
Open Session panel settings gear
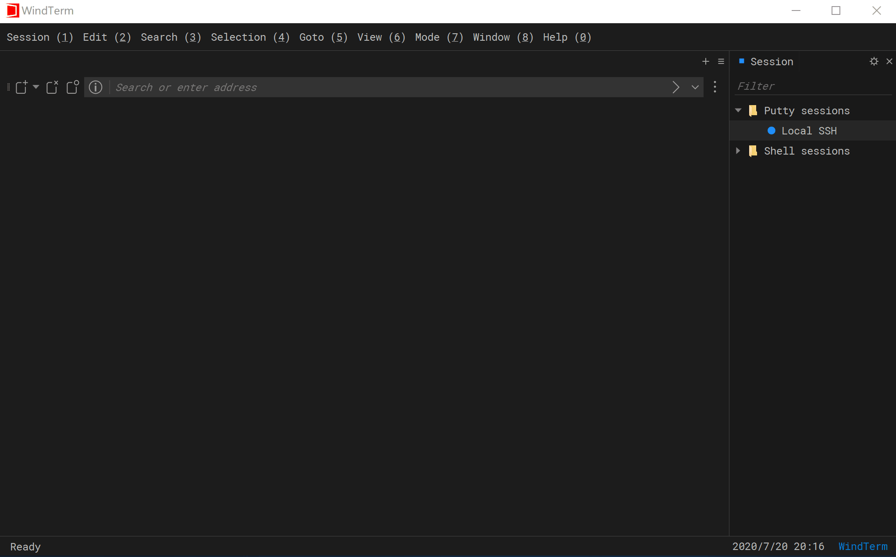click(874, 61)
